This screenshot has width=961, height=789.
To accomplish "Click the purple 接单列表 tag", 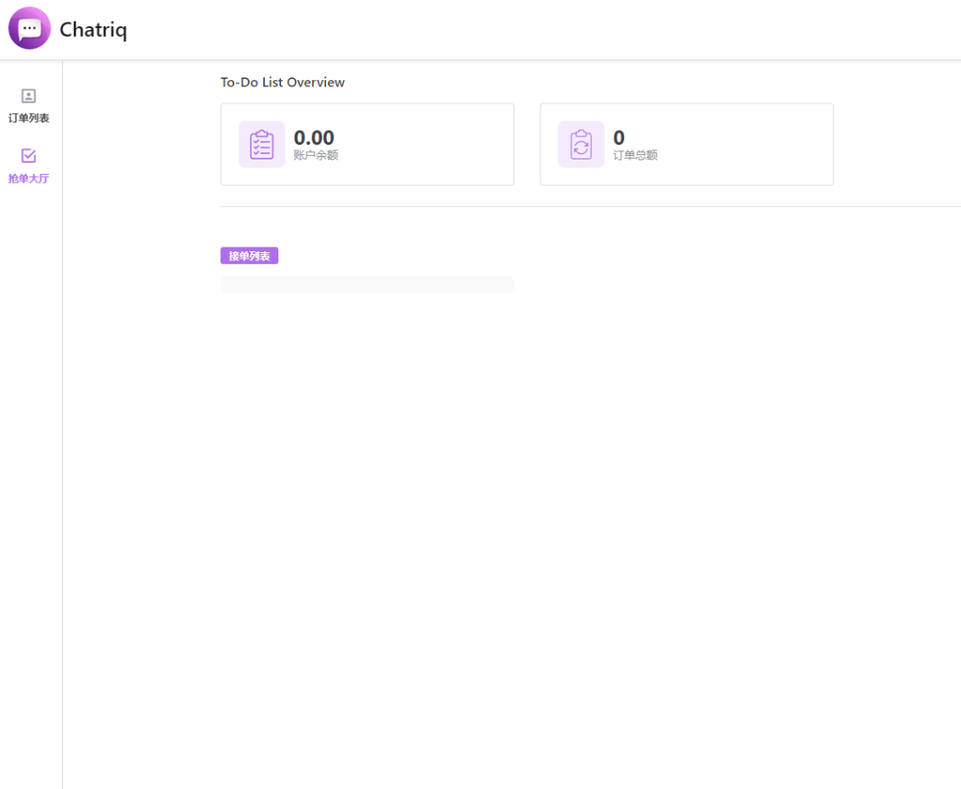I will click(249, 257).
